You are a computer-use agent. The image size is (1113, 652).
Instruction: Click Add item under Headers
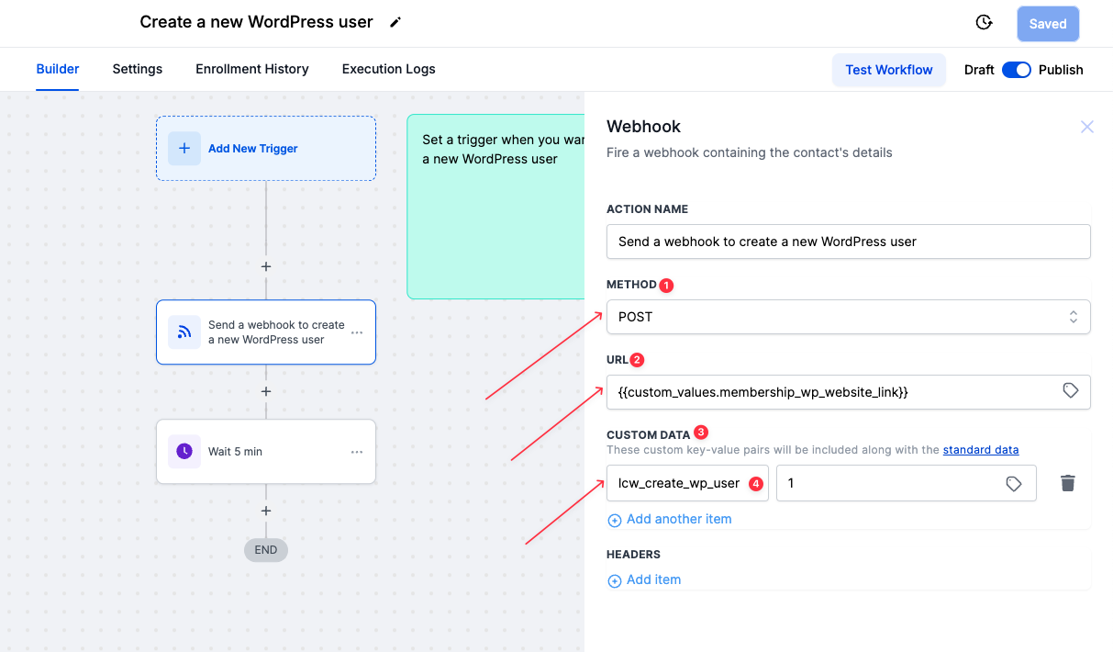click(x=652, y=580)
